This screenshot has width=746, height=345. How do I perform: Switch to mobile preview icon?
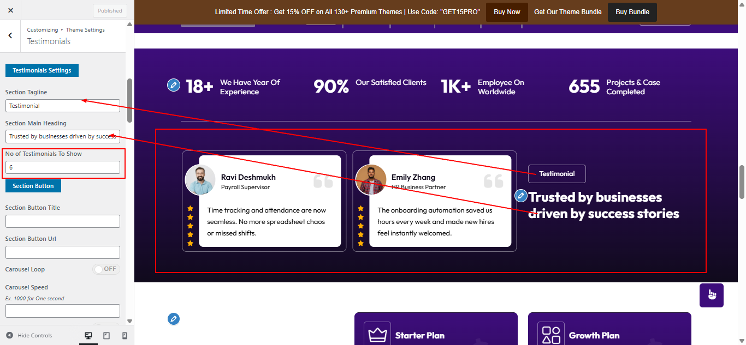click(x=125, y=336)
